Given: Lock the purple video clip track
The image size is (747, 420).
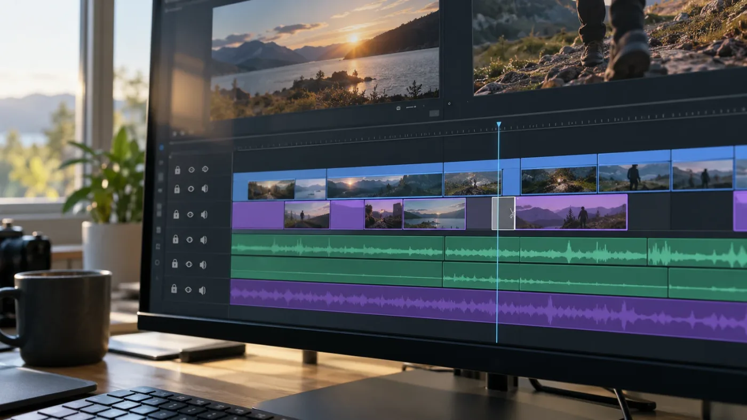Looking at the screenshot, I should click(x=176, y=214).
